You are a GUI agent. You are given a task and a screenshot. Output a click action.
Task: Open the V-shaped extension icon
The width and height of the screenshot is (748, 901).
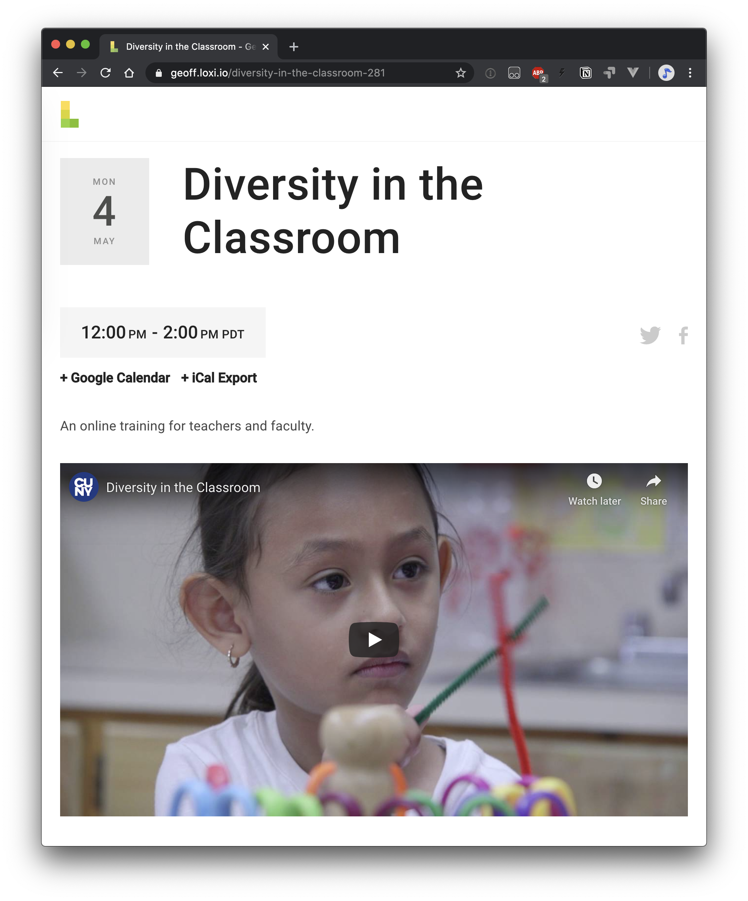tap(633, 72)
